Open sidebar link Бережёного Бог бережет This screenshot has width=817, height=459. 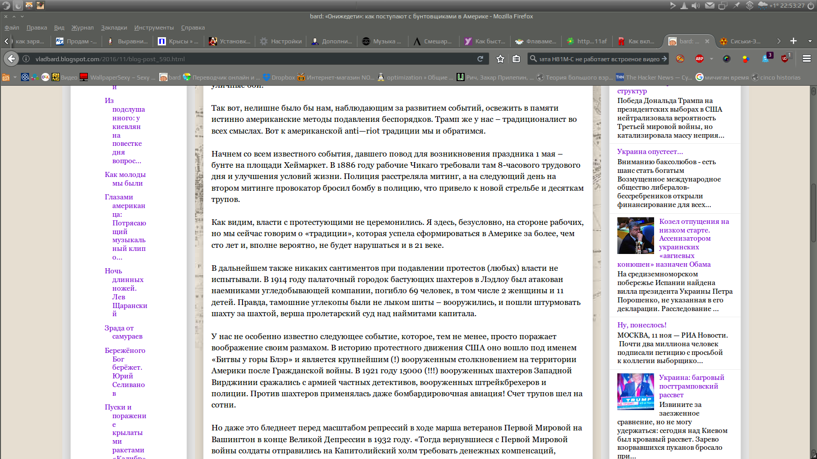tap(125, 372)
